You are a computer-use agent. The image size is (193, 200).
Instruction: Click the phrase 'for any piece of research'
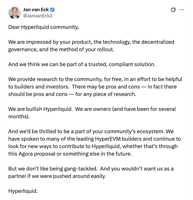106,94
